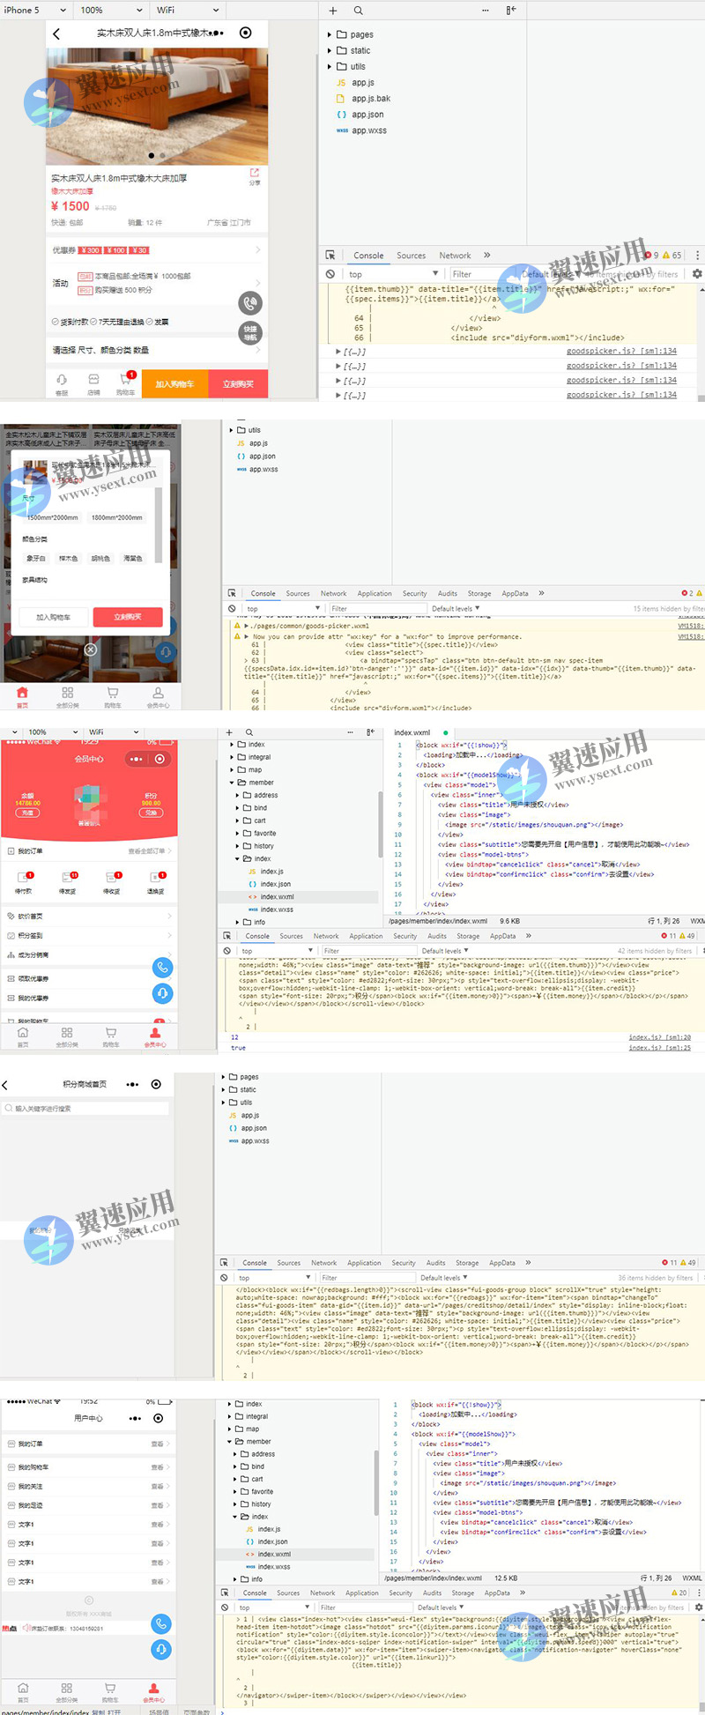The image size is (705, 1715).
Task: Open the 请选择 尺寸、颜色分类 数量 selector row
Action: pyautogui.click(x=157, y=350)
